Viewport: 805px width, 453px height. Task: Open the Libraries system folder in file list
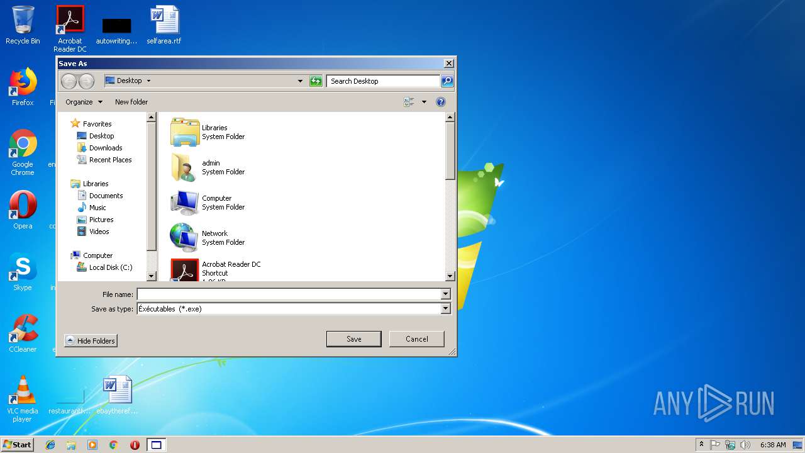(x=208, y=132)
